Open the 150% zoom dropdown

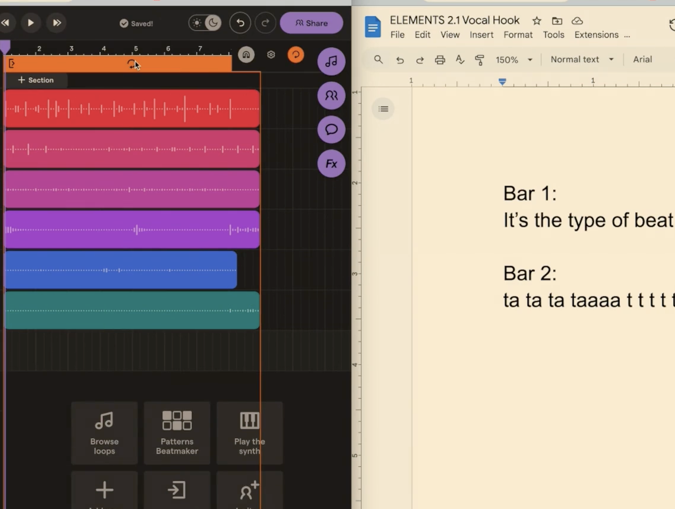[514, 60]
